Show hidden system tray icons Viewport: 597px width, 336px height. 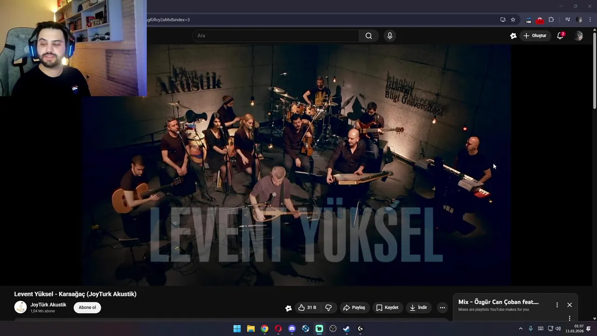point(521,329)
